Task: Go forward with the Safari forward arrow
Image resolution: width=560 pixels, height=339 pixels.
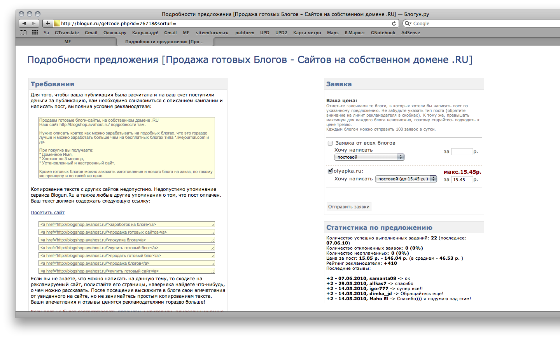Action: [x=34, y=23]
